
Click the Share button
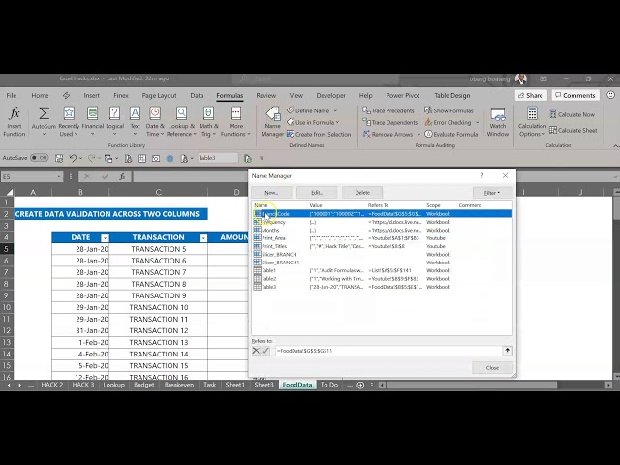tap(530, 95)
